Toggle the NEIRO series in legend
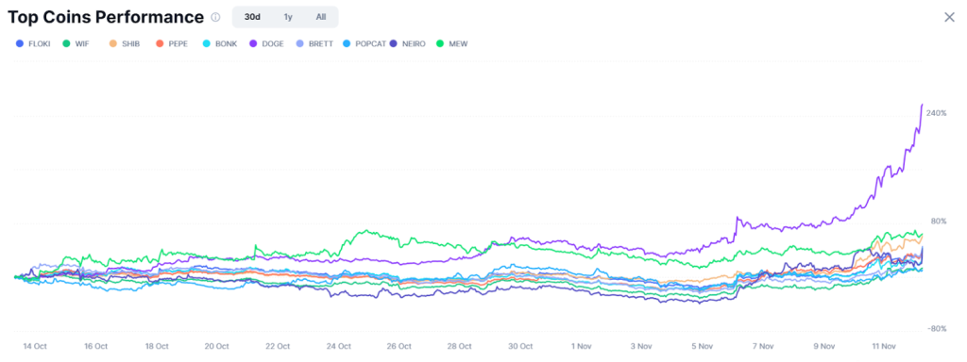The width and height of the screenshot is (967, 362). coord(408,43)
